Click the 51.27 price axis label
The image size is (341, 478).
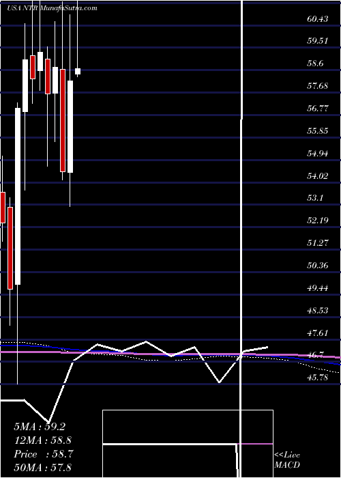318,243
